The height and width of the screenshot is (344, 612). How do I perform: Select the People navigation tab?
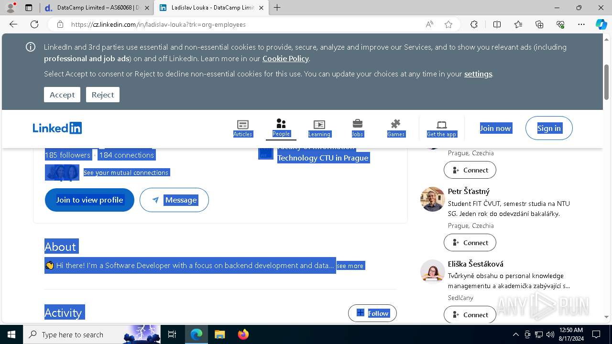[x=281, y=128]
